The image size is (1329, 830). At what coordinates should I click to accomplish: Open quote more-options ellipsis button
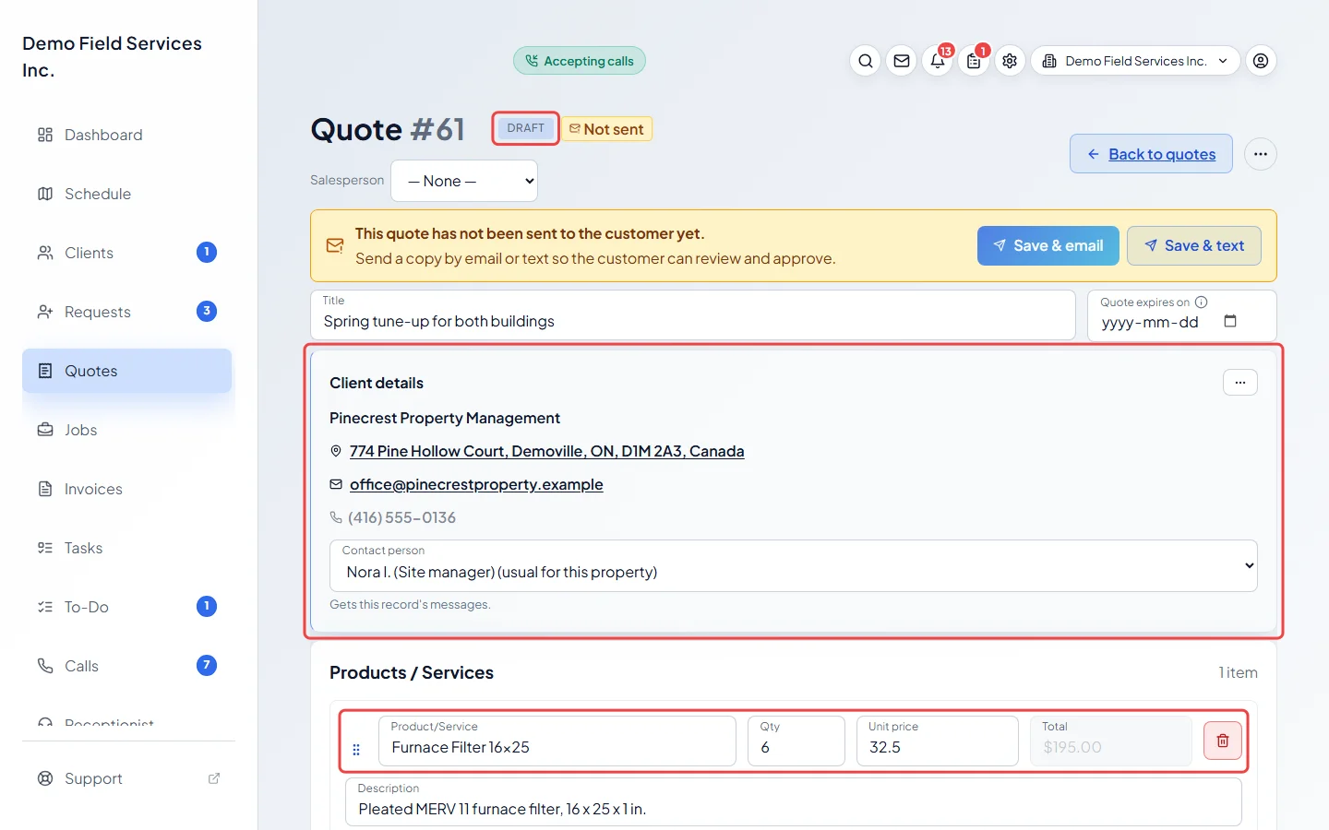[1261, 154]
